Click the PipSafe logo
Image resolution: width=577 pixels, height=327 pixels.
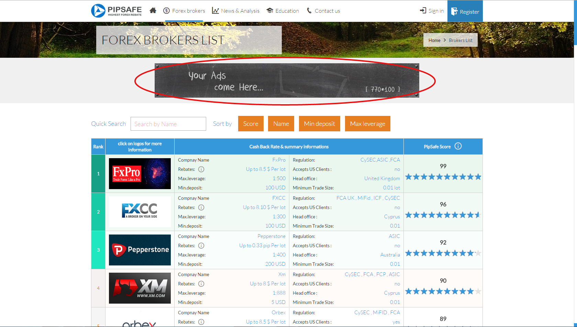click(116, 11)
